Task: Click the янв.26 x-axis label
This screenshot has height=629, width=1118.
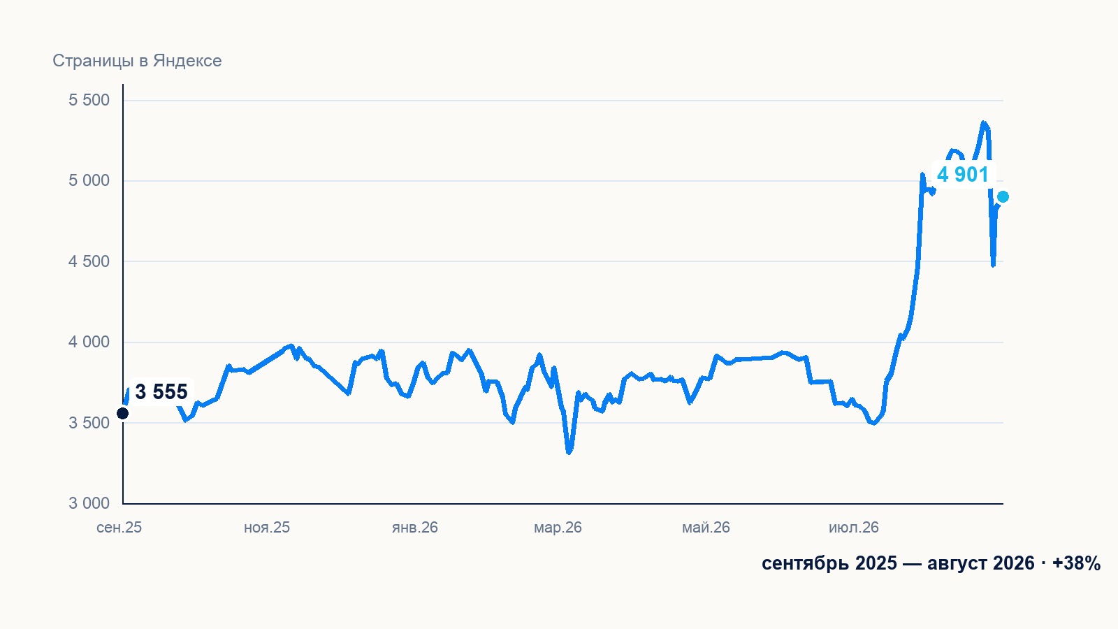Action: 415,528
